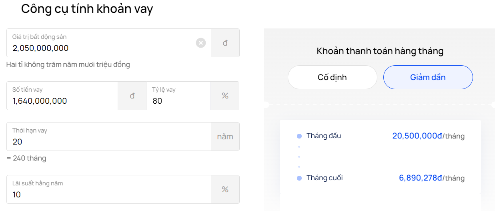Click the % symbol beside Tỷ lệ vay

tap(225, 96)
